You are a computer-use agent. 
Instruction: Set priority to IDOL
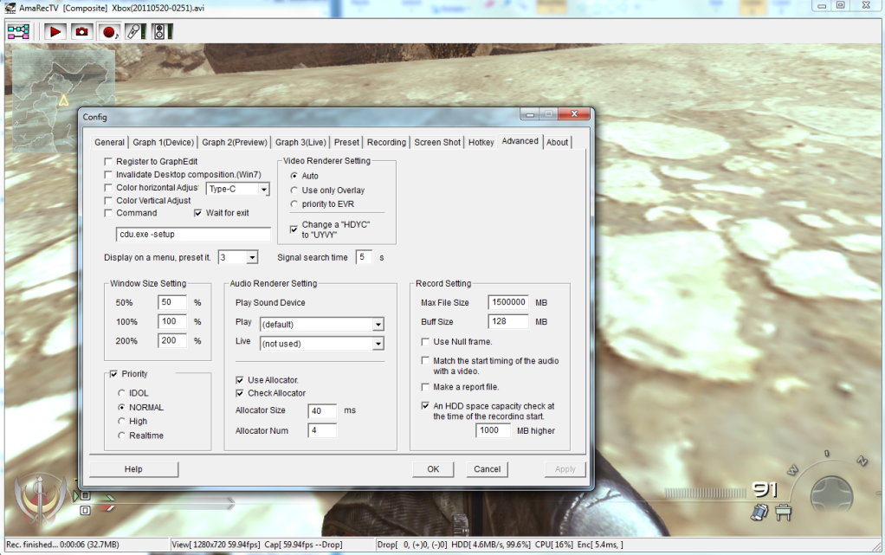click(121, 393)
